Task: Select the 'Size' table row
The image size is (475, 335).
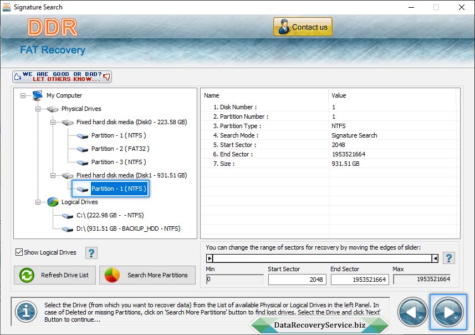Action: [x=328, y=164]
